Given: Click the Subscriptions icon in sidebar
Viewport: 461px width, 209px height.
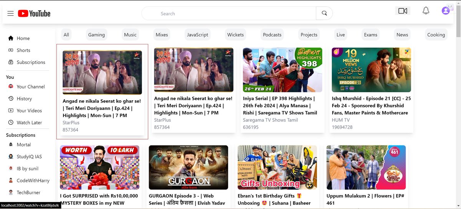Looking at the screenshot, I should [11, 62].
